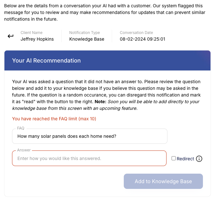Click the back arrow icon
Viewport: 214px width, 200px height.
pos(11,36)
